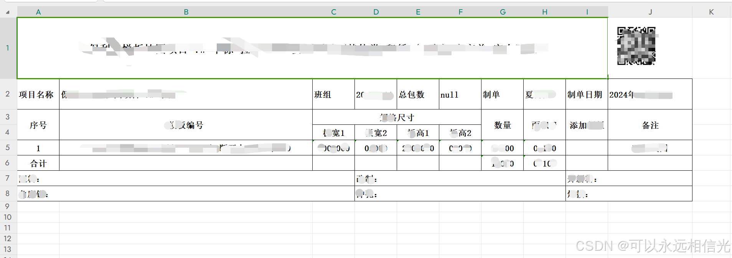Screen dimensions: 732x258
Task: Select column E header
Action: point(418,12)
